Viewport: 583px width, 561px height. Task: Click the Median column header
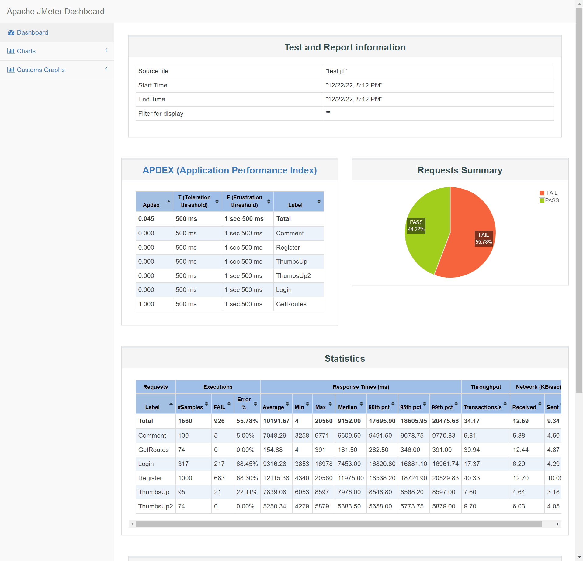point(351,404)
